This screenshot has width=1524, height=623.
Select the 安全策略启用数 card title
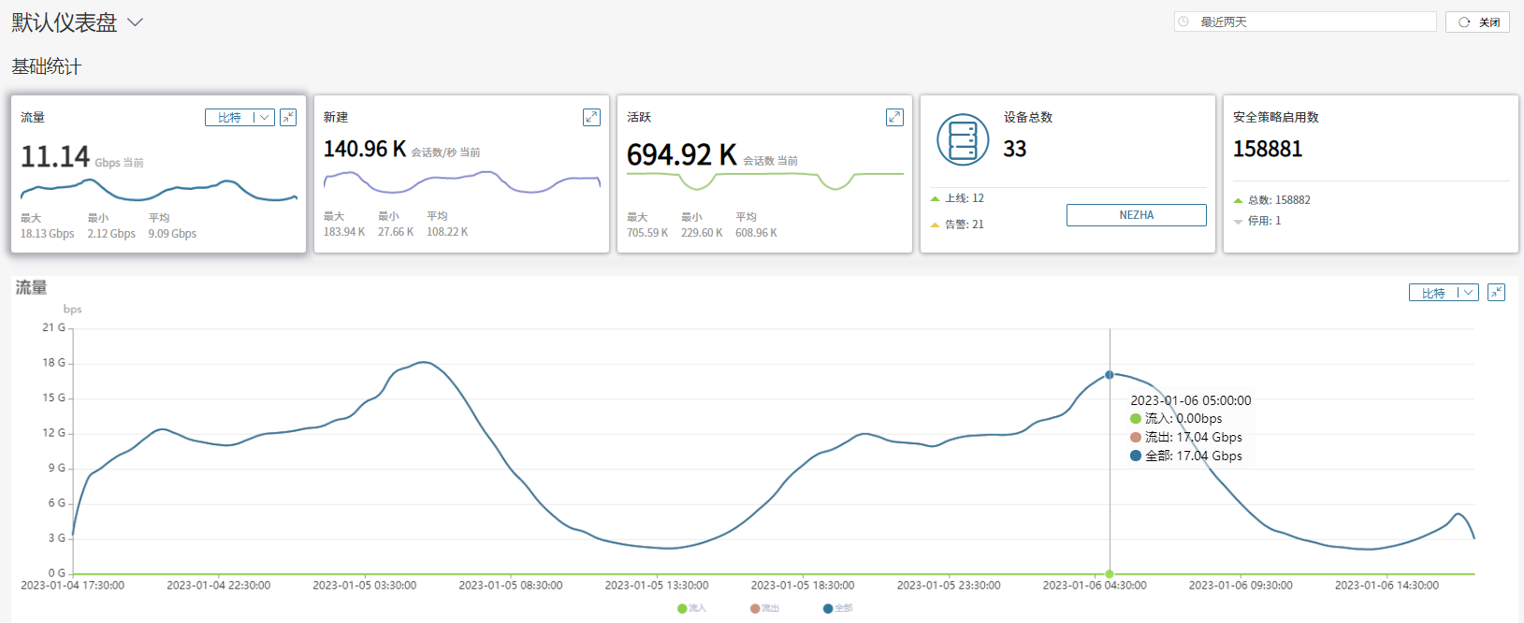click(x=1275, y=117)
